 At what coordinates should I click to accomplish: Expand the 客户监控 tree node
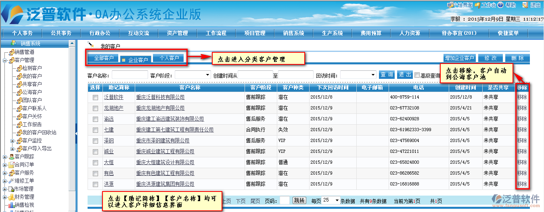pos(13,140)
